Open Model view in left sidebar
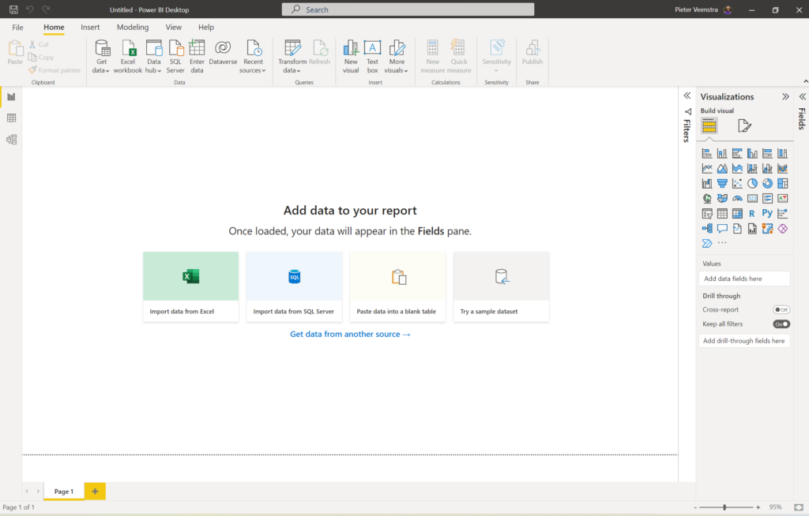 pos(11,139)
